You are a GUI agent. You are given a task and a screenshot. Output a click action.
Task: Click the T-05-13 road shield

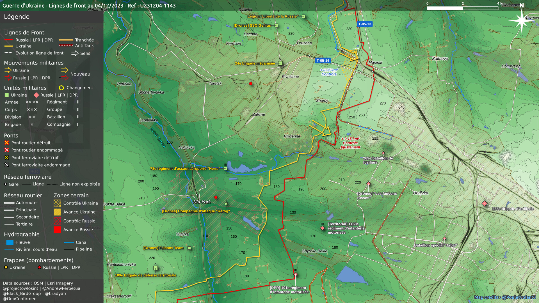pyautogui.click(x=365, y=24)
